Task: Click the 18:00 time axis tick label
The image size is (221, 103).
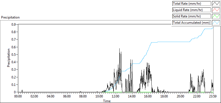Action: click(x=164, y=96)
